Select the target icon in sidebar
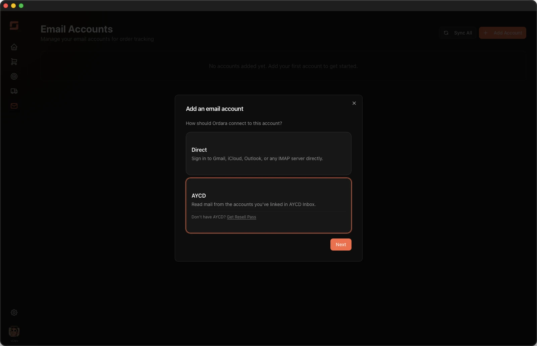The width and height of the screenshot is (537, 346). [14, 76]
